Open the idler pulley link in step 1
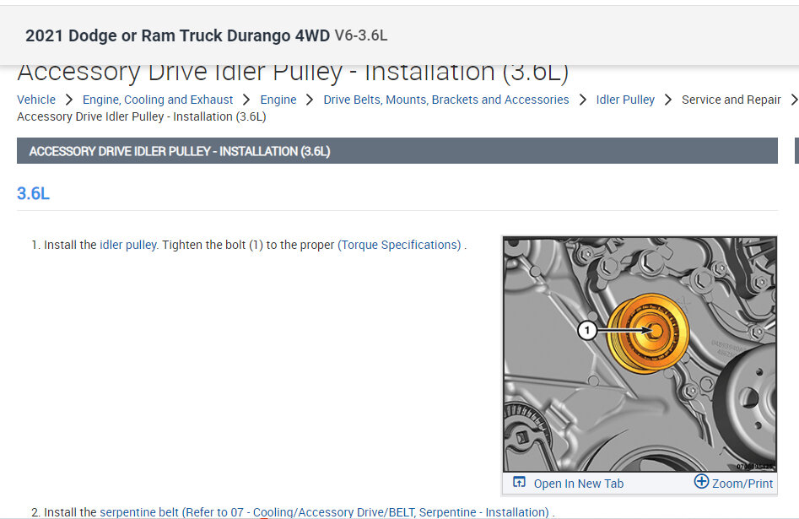The height and width of the screenshot is (519, 799). (x=128, y=245)
